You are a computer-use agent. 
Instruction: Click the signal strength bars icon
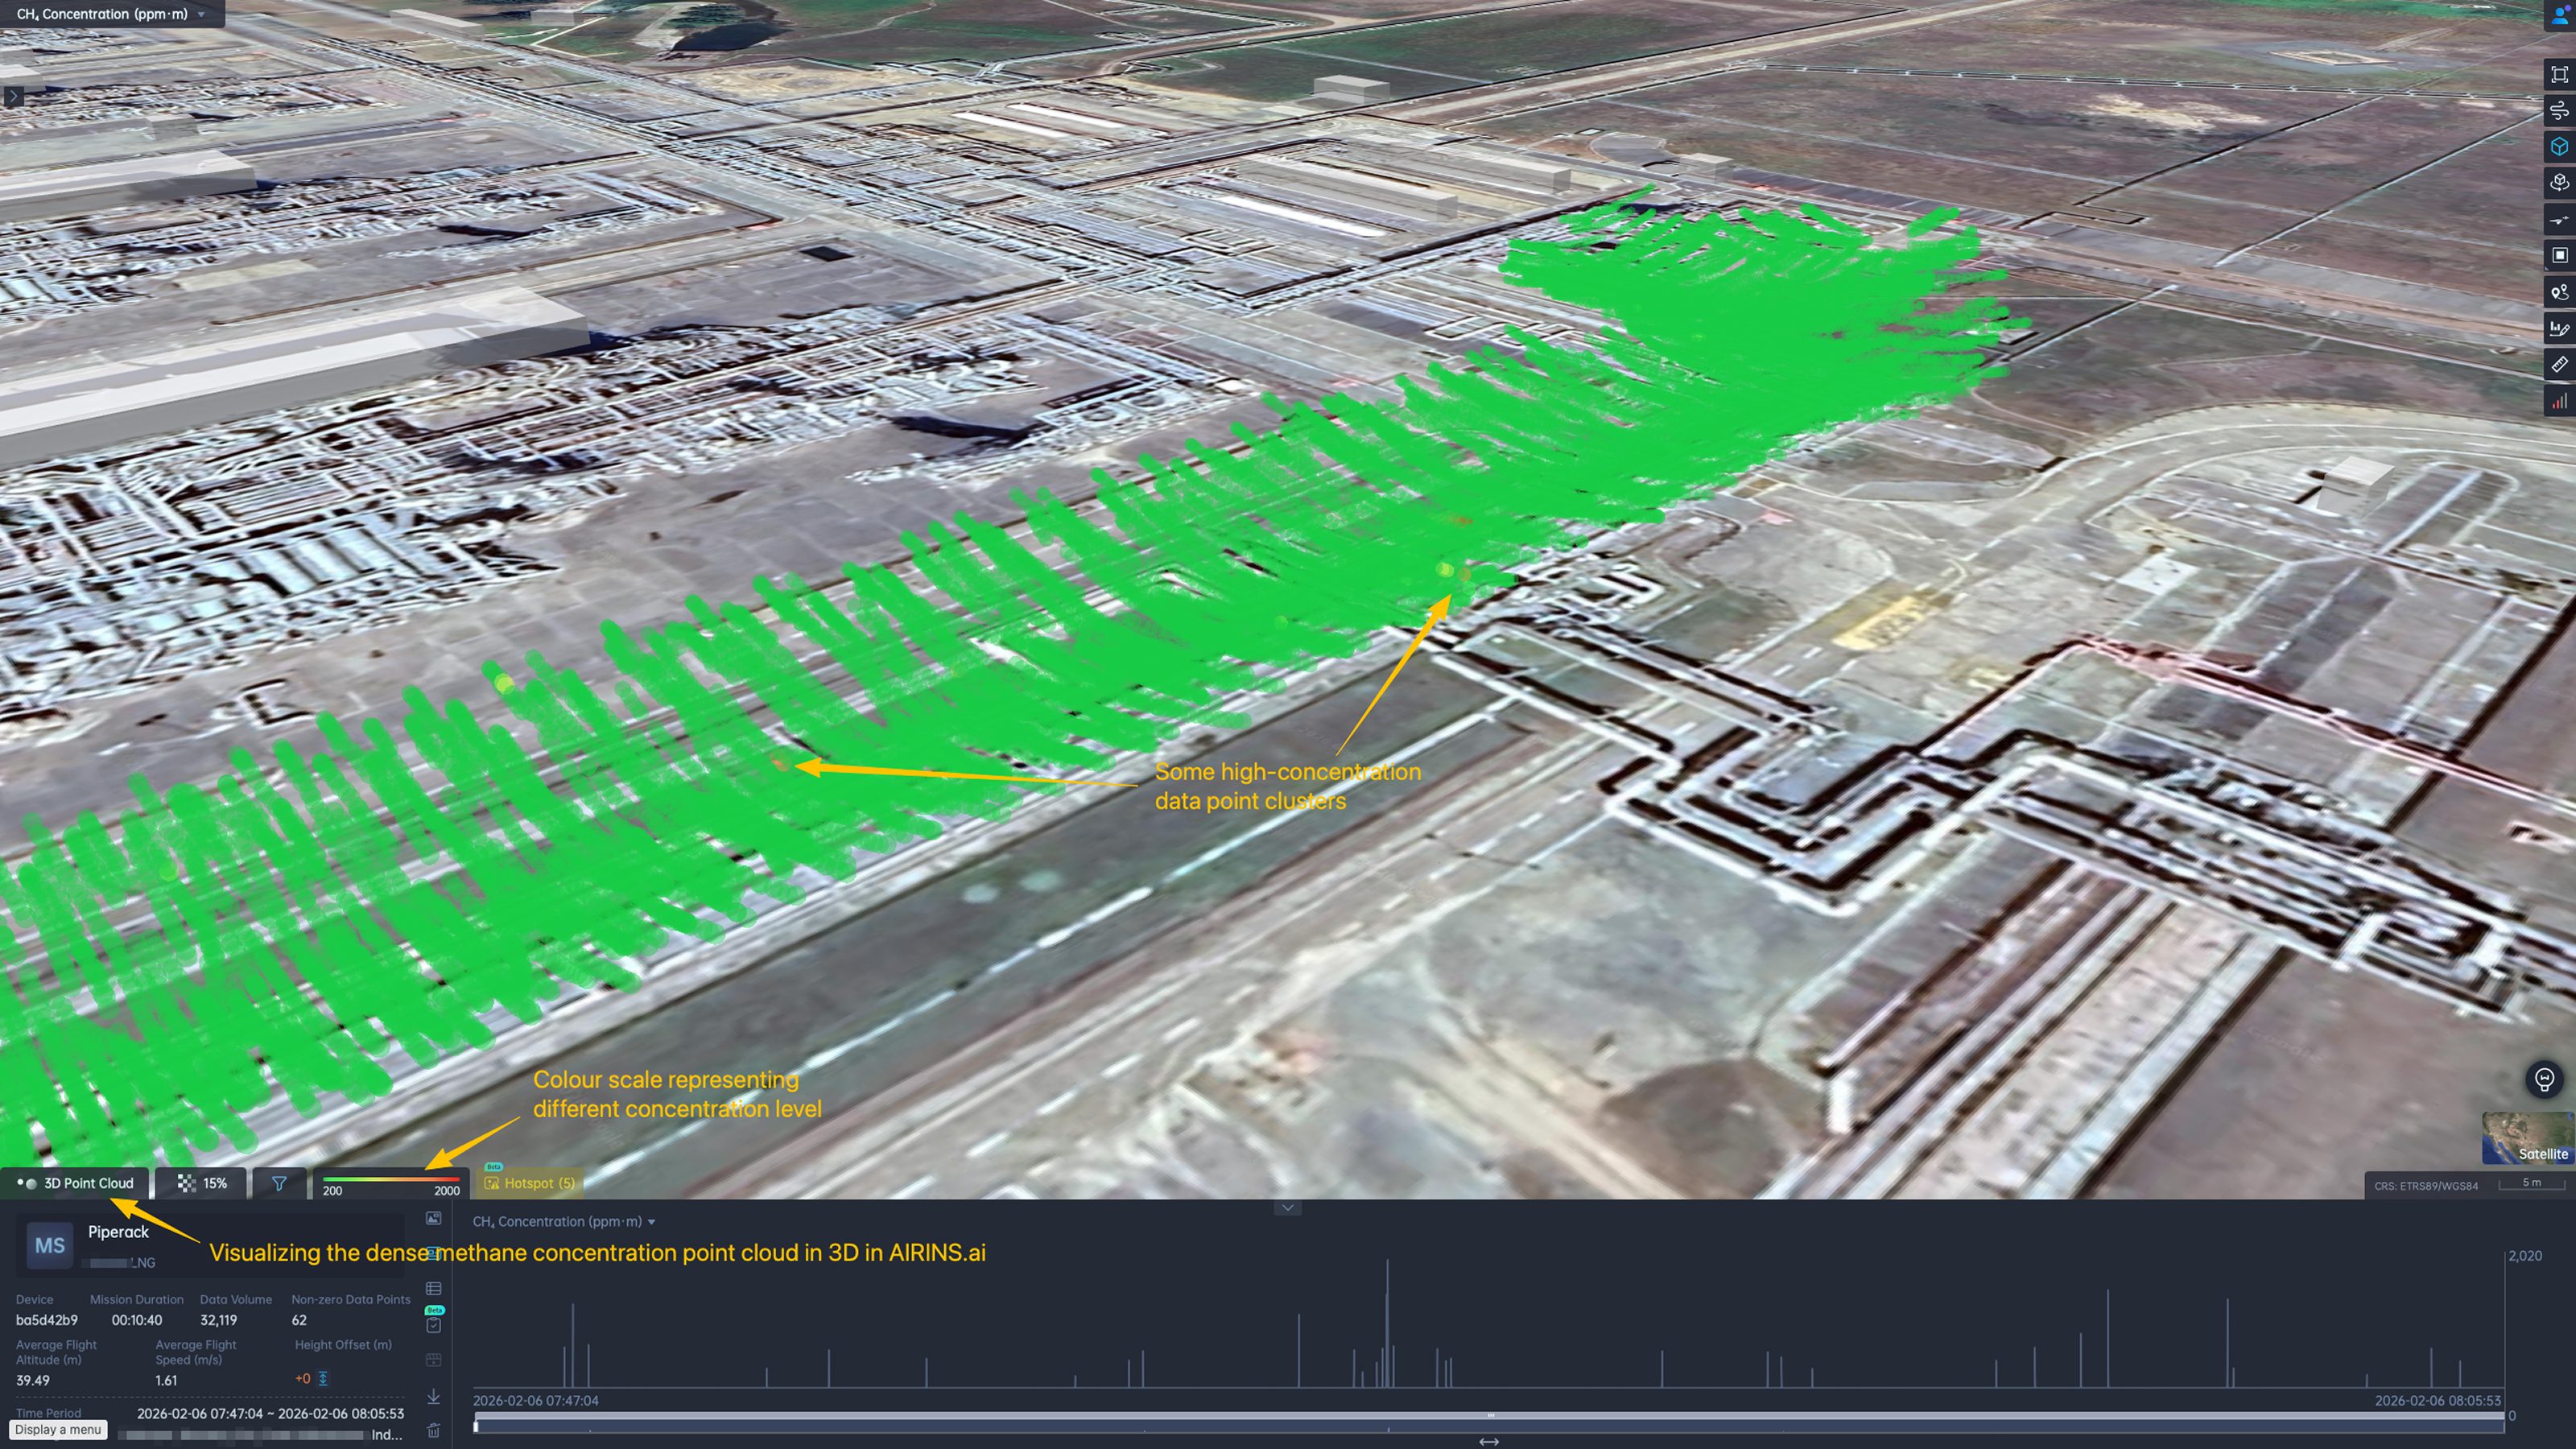click(2558, 401)
